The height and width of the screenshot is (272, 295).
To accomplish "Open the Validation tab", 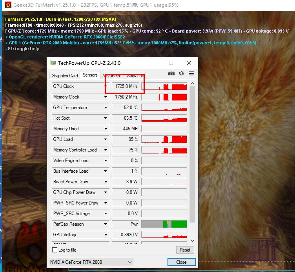I will click(135, 76).
